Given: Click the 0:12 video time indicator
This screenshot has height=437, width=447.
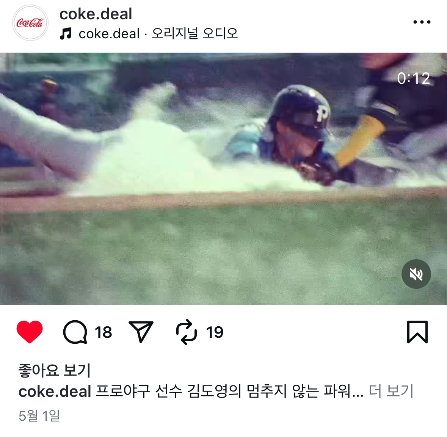Looking at the screenshot, I should [x=413, y=78].
